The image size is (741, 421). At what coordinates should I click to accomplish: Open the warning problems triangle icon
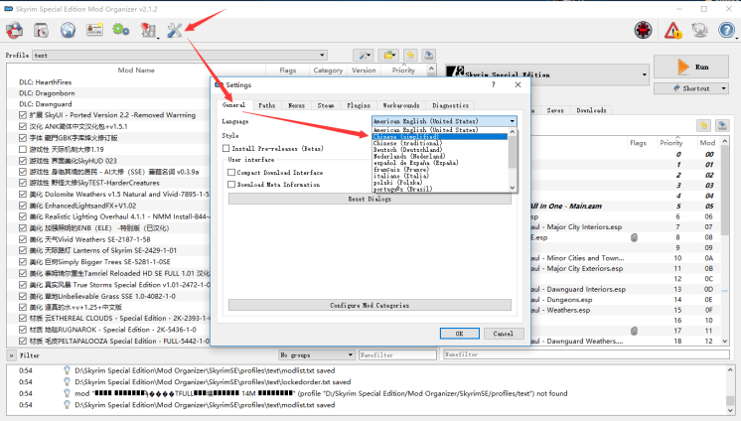point(672,31)
